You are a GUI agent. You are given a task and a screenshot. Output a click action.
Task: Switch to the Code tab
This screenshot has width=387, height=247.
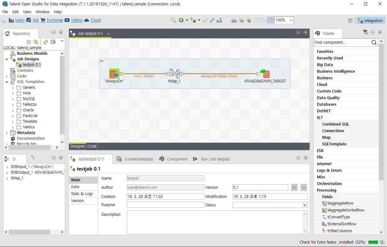(x=92, y=146)
